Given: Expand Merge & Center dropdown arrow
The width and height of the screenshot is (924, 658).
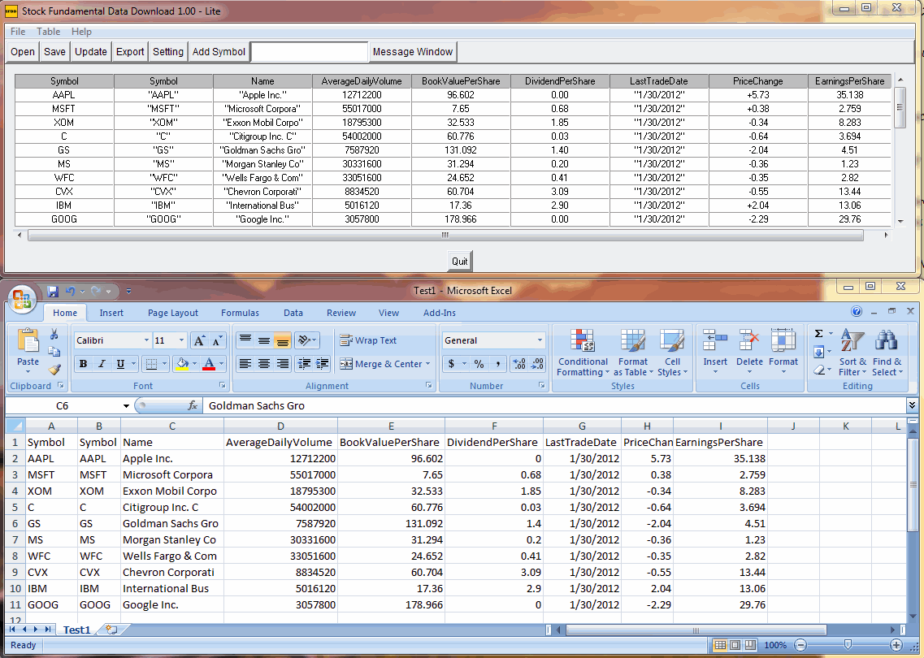Looking at the screenshot, I should tap(427, 364).
